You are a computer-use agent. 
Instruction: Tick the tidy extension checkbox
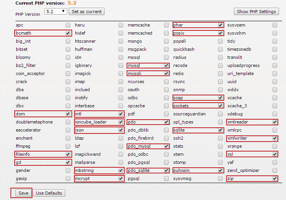tap(275, 41)
